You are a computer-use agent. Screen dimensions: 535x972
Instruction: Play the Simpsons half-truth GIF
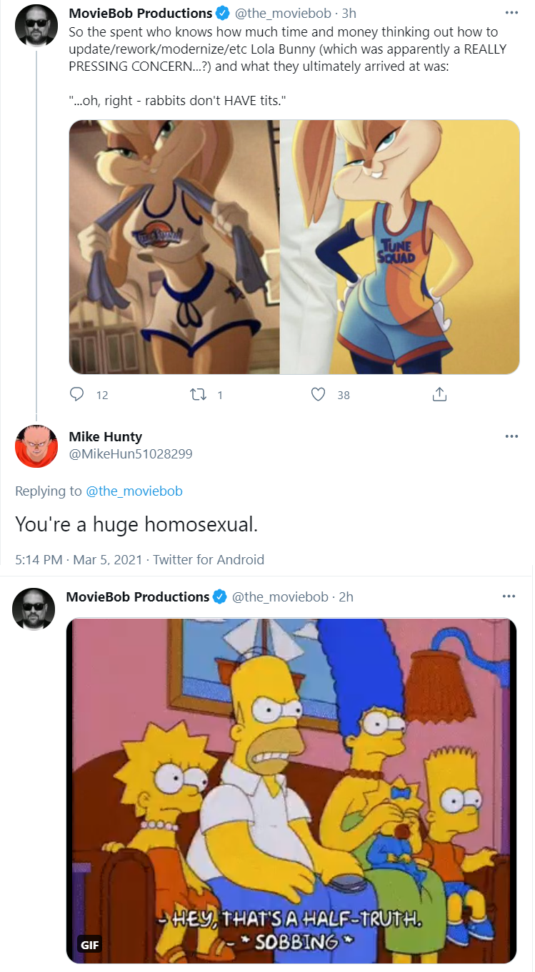click(x=291, y=791)
